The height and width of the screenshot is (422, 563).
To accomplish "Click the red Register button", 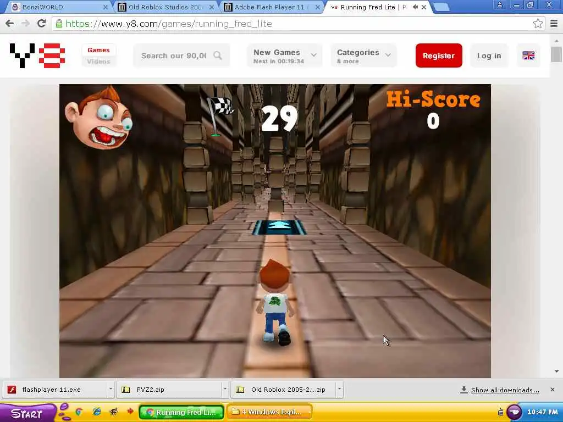I will [439, 55].
